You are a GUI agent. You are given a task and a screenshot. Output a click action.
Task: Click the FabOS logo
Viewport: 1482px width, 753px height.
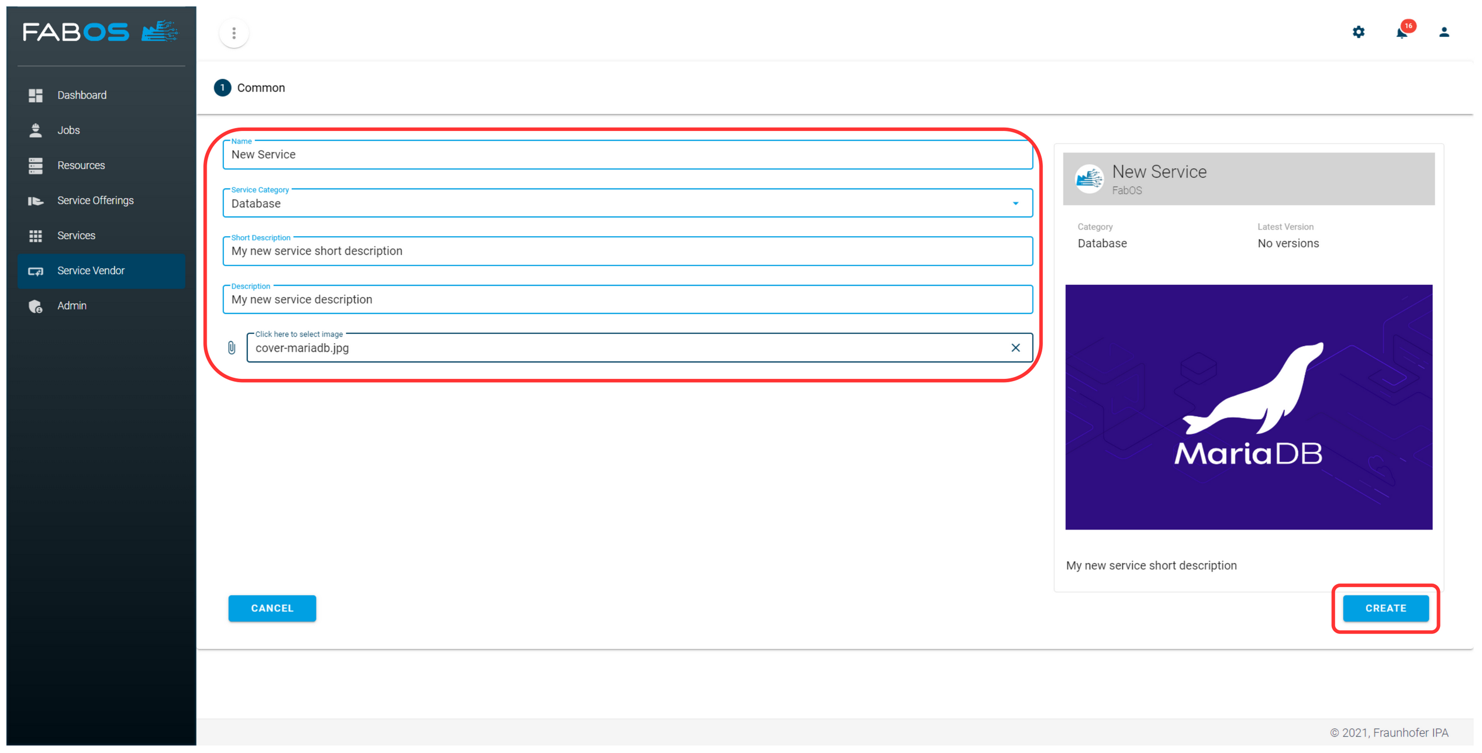click(x=98, y=32)
